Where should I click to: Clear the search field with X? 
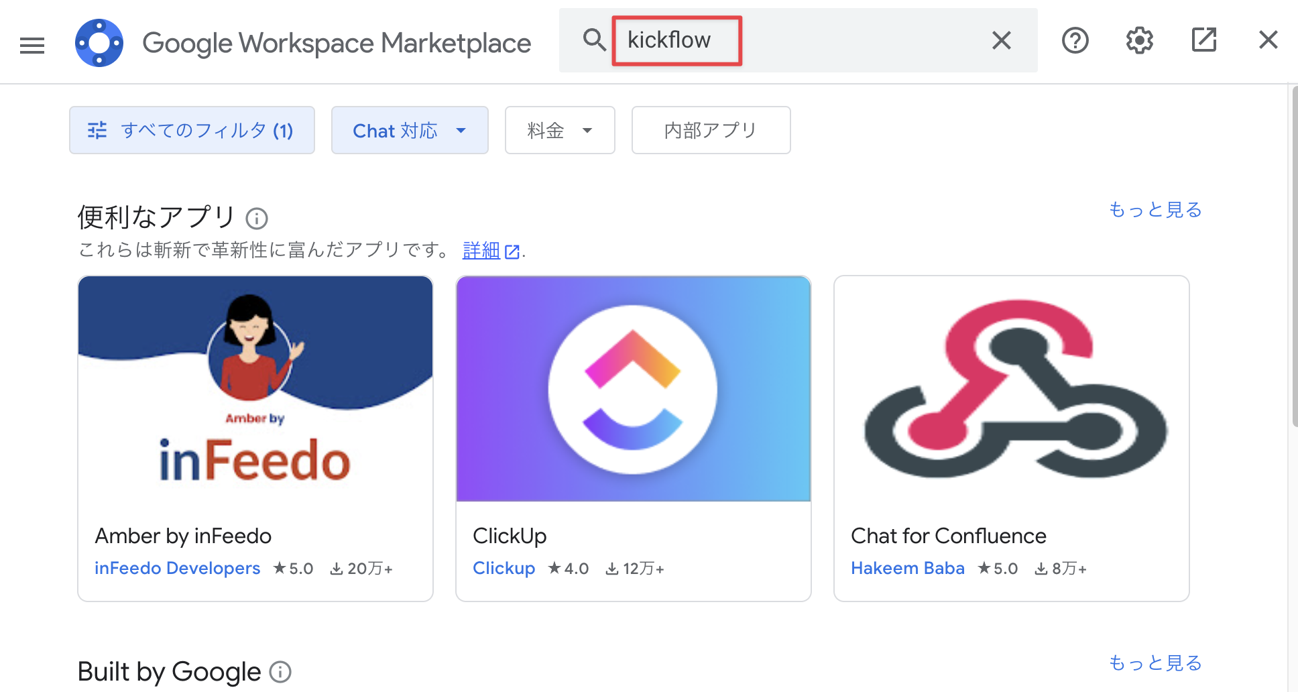click(x=1001, y=40)
